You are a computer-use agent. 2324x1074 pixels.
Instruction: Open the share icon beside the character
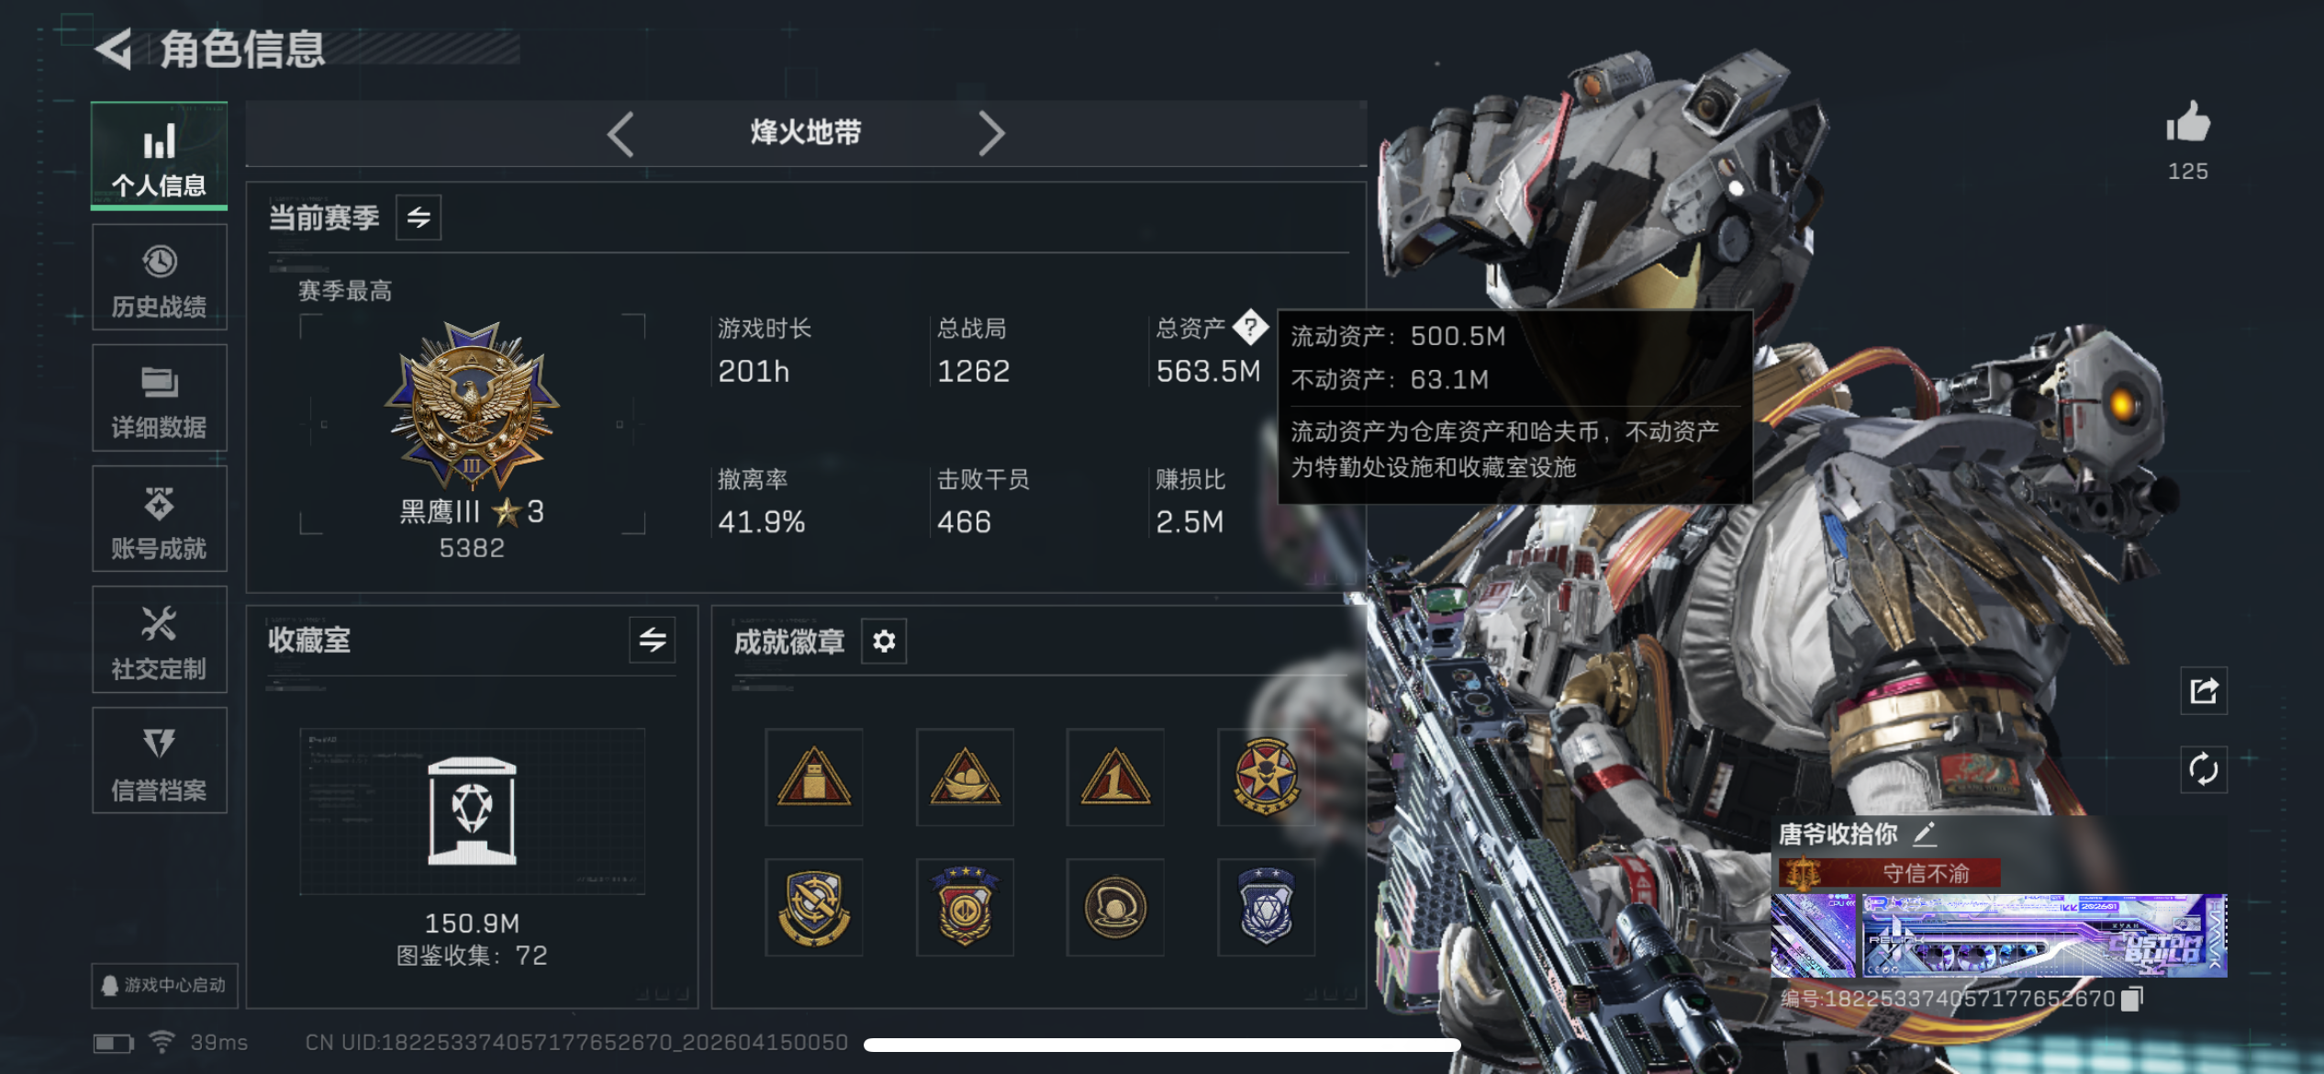2204,690
